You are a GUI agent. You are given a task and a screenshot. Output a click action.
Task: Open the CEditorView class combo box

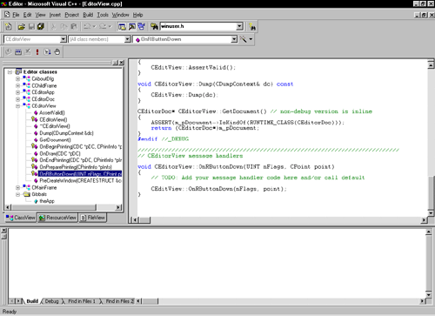pos(64,39)
